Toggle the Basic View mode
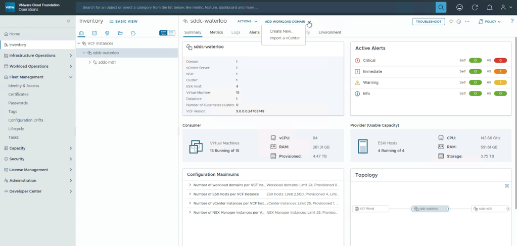 (123, 22)
